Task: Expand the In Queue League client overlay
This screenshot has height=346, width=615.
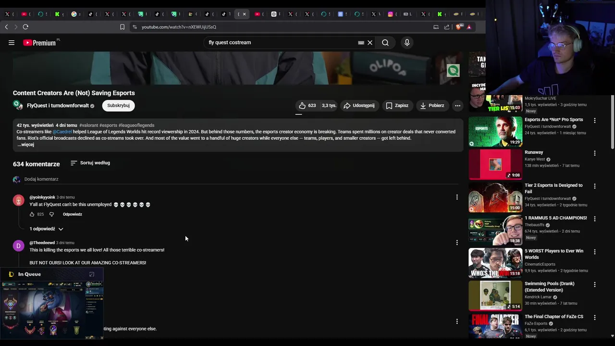Action: pos(92,274)
